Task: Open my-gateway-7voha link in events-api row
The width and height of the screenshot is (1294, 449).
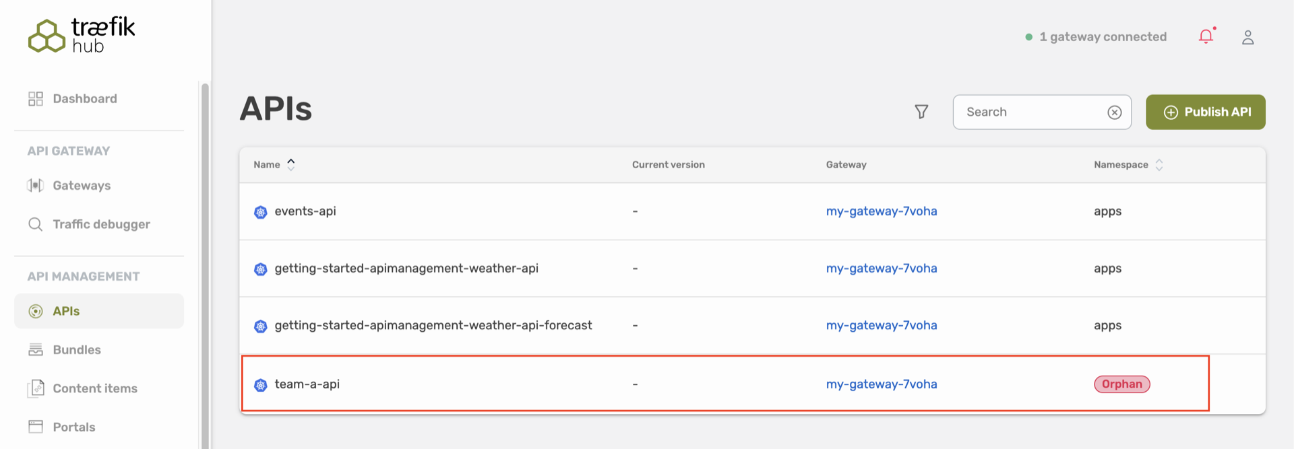Action: tap(882, 211)
